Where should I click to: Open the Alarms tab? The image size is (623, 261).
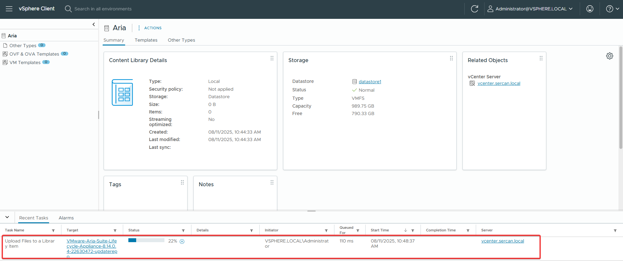pyautogui.click(x=66, y=218)
